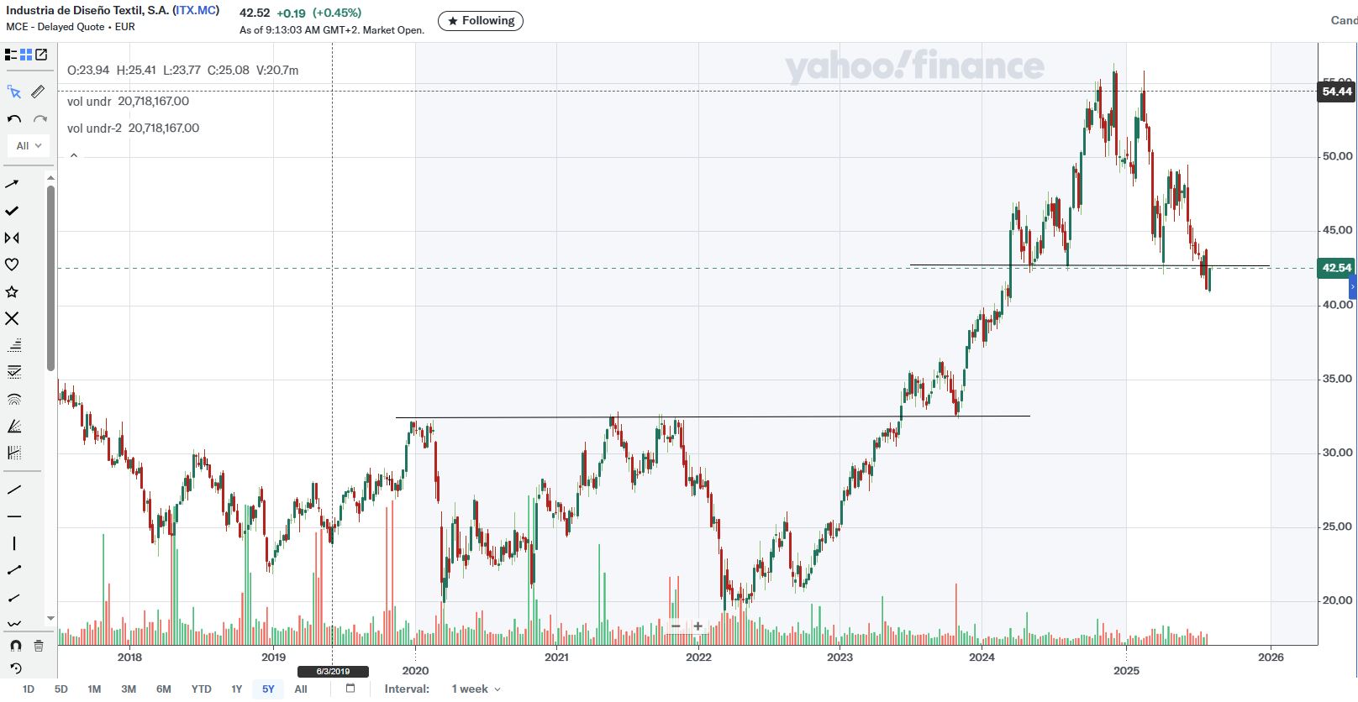Select the measure ruler tool

click(x=39, y=92)
